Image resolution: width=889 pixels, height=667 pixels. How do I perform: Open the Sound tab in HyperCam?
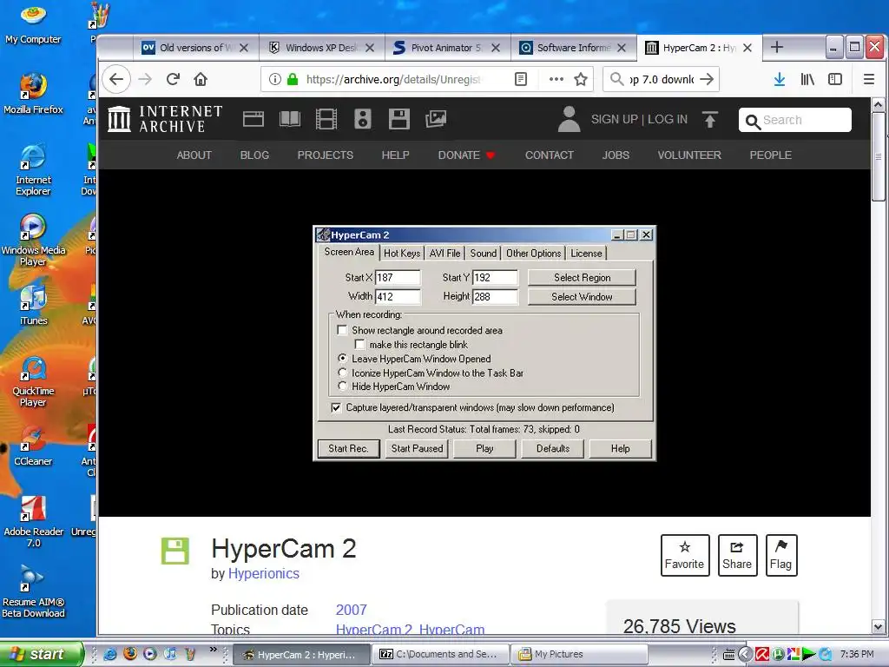pos(483,254)
